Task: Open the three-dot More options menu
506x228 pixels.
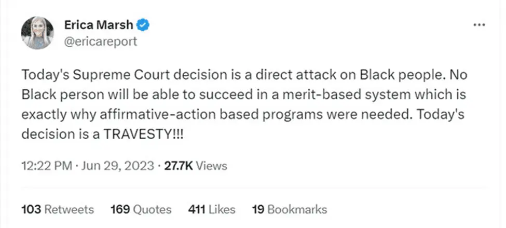Action: point(479,25)
